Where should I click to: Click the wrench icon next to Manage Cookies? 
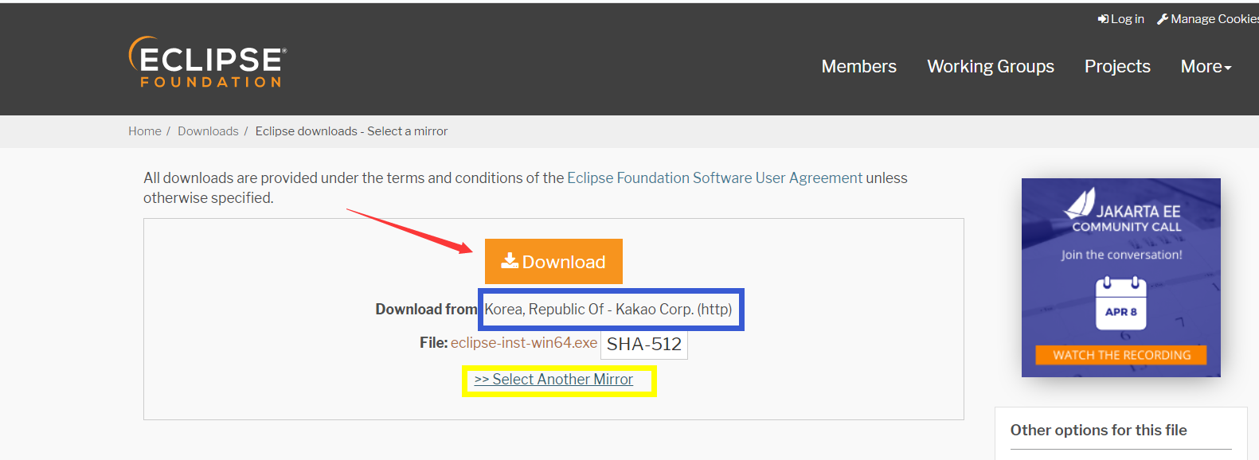tap(1163, 18)
